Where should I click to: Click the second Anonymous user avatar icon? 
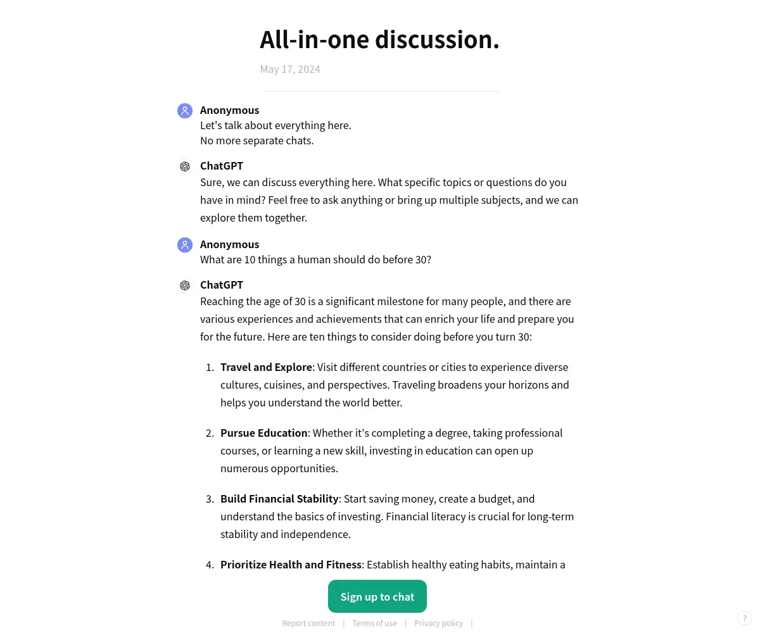click(x=185, y=245)
